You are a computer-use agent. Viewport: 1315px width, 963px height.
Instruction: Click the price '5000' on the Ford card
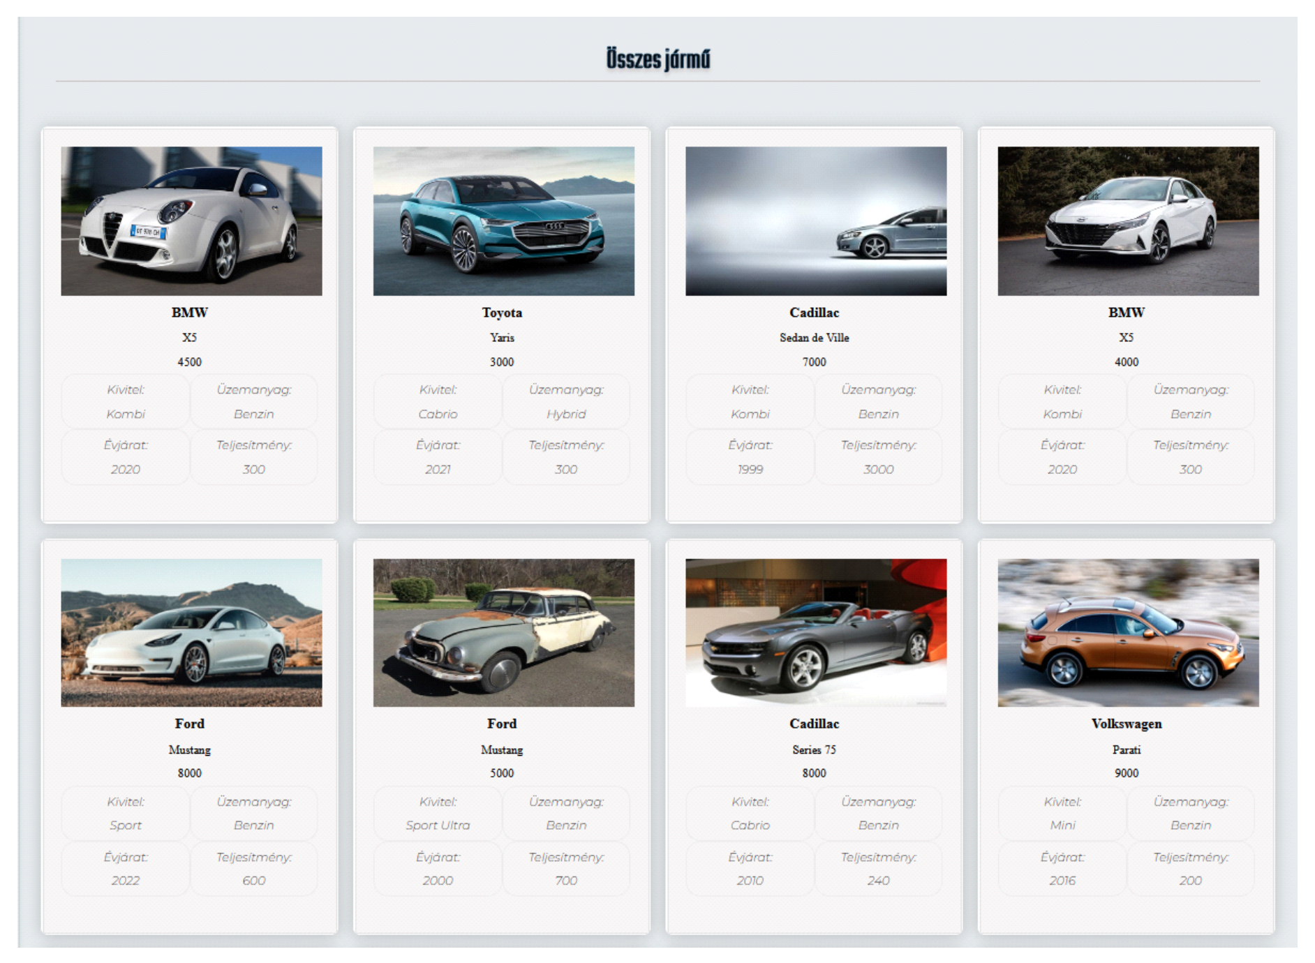tap(502, 773)
